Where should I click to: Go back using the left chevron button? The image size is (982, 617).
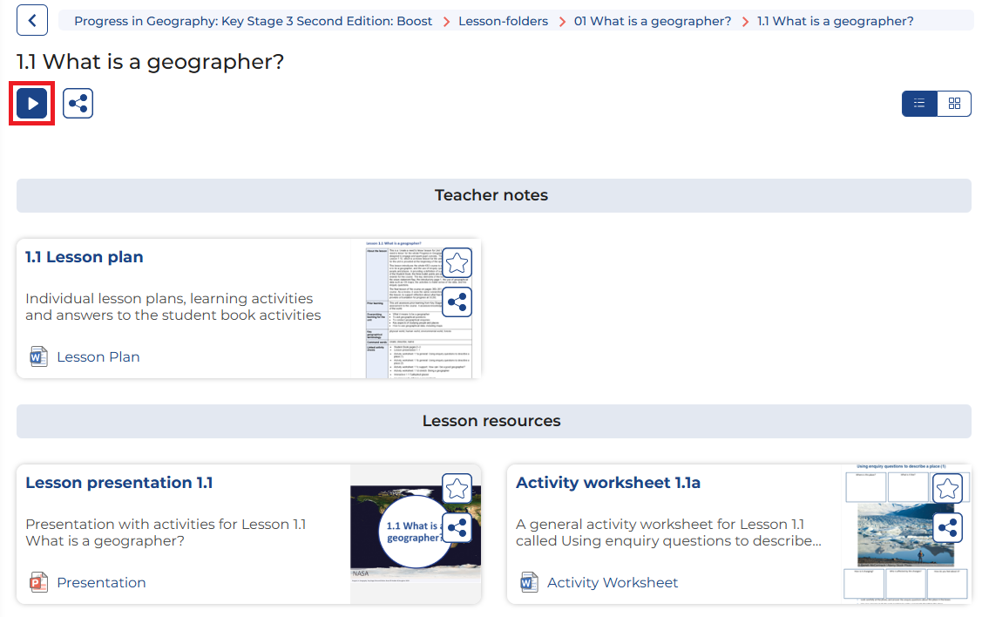point(32,21)
